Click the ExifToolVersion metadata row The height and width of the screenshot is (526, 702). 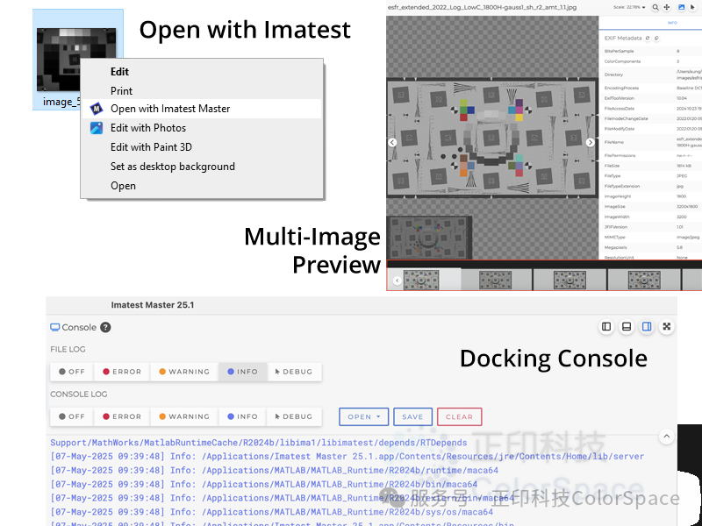(x=650, y=98)
